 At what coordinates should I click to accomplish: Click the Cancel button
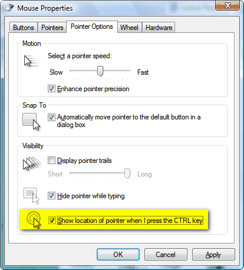[166, 255]
